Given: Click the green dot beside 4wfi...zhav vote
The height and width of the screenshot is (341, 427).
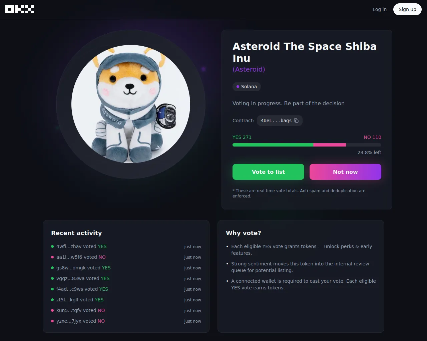Looking at the screenshot, I should [x=52, y=246].
